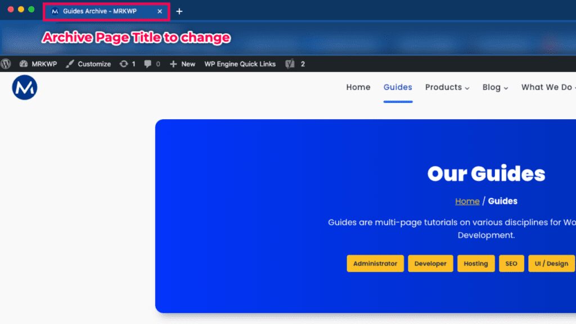The image size is (576, 324).
Task: Filter guides by Administrator tag
Action: 375,263
